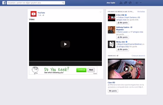
Task: Click the Facebook logo icon
Action: pyautogui.click(x=4, y=3)
